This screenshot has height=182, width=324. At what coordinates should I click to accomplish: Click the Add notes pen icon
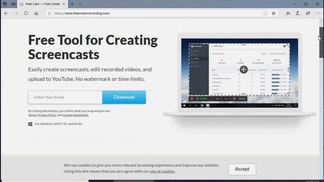tap(298, 13)
